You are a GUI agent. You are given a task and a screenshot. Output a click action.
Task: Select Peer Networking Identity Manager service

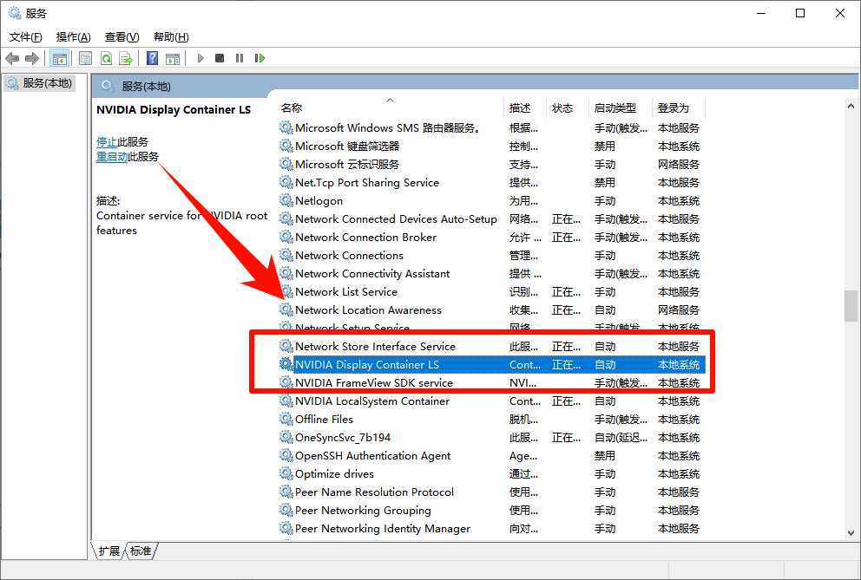pos(491,529)
